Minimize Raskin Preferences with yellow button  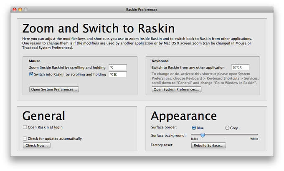[20, 10]
